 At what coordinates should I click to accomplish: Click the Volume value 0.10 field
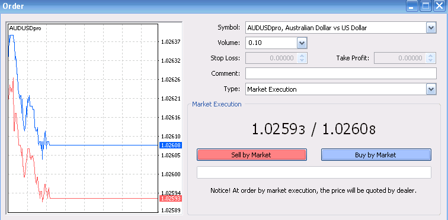tap(271, 43)
